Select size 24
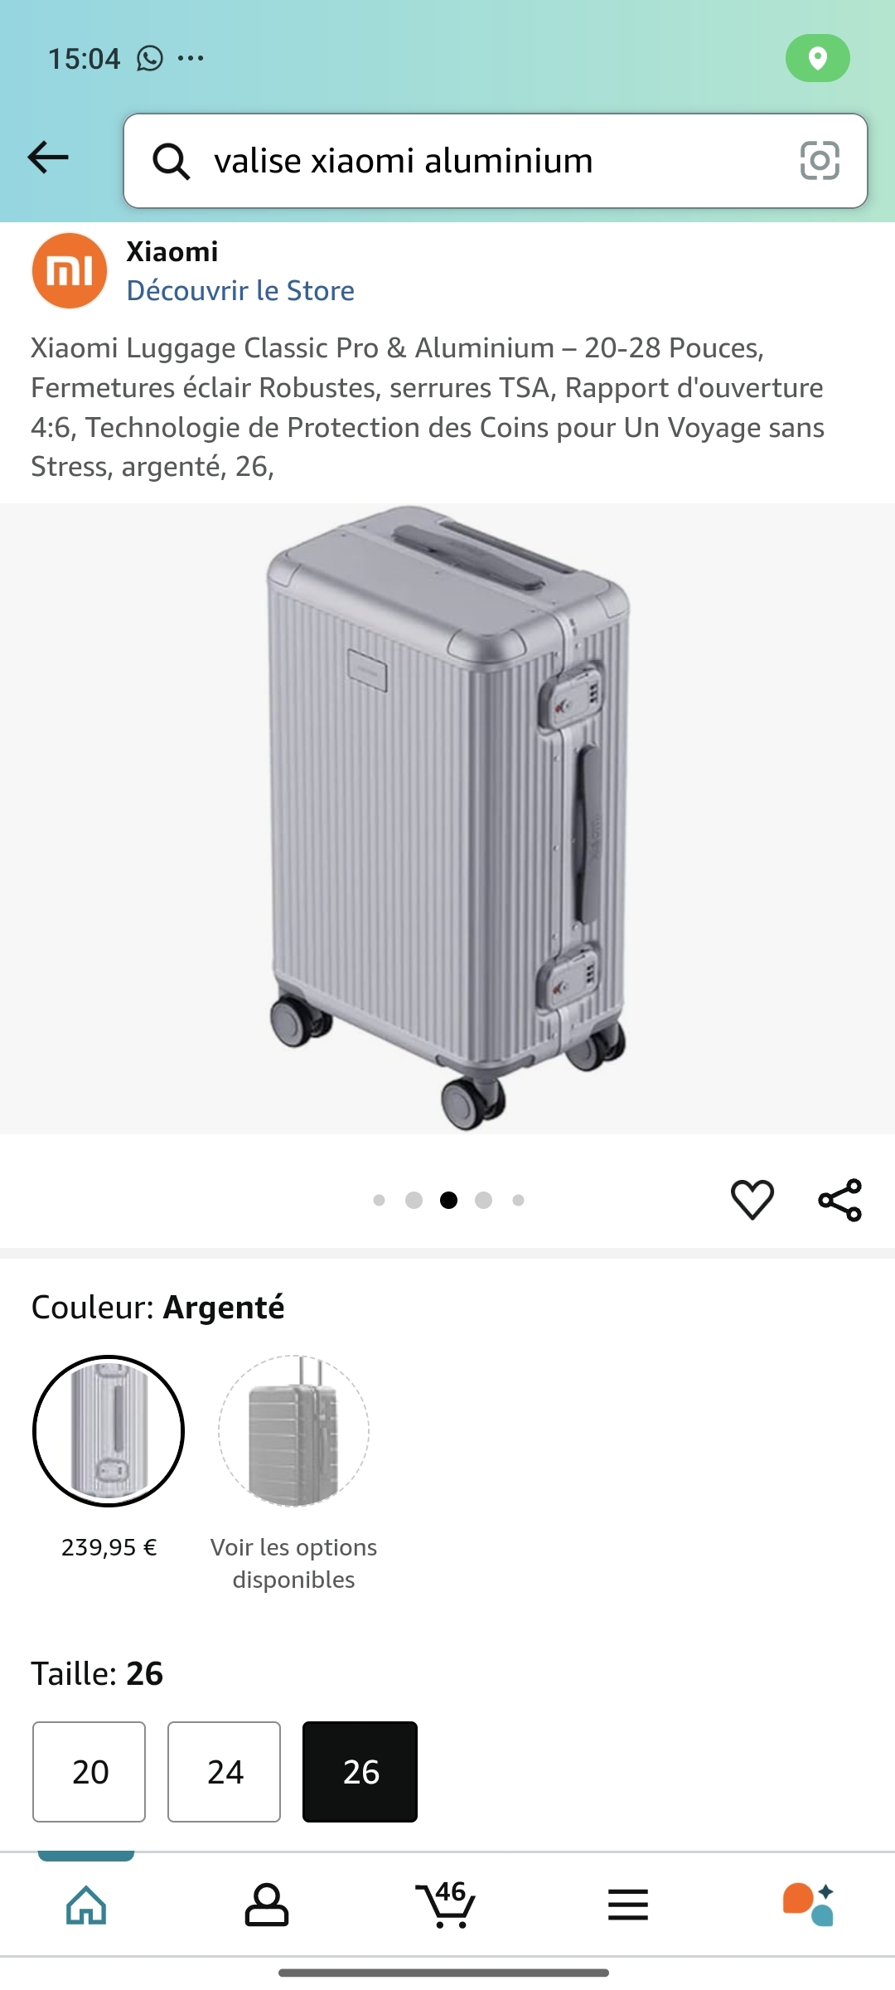This screenshot has width=895, height=1990. [225, 1772]
